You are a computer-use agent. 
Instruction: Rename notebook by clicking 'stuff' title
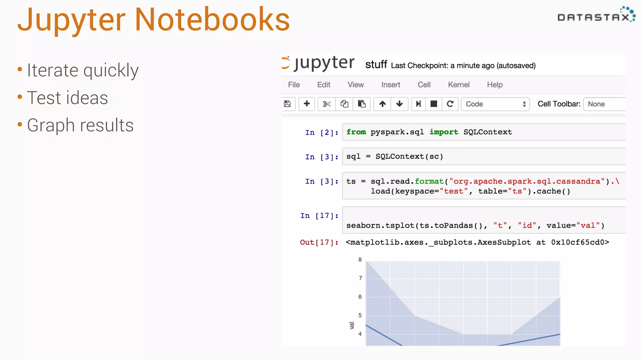(376, 65)
